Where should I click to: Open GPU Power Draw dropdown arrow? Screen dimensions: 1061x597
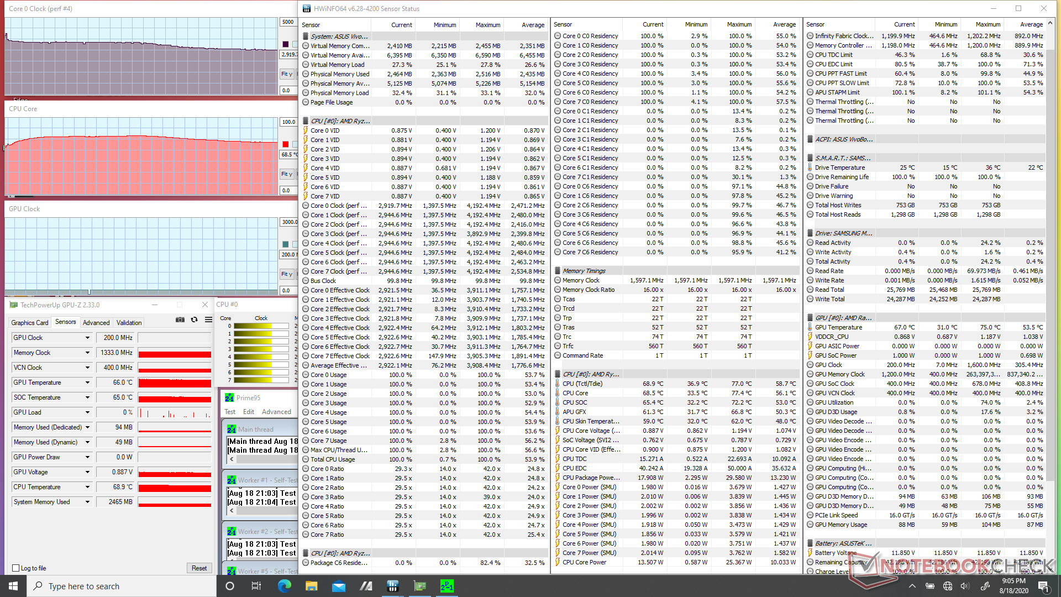tap(87, 457)
